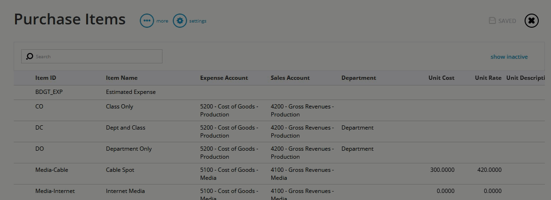Click the Unit Description column header
This screenshot has width=551, height=200.
tap(526, 78)
